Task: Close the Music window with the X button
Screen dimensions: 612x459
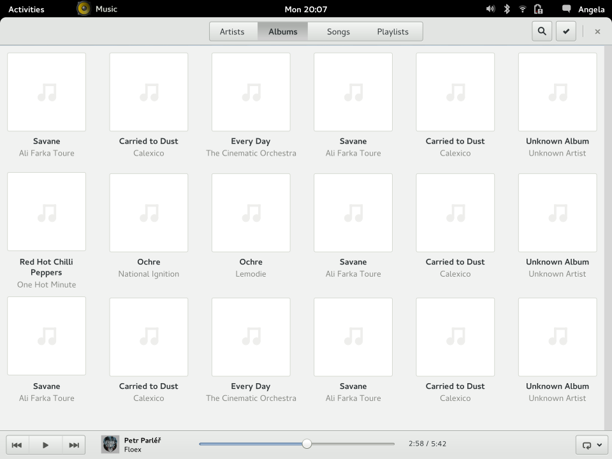Action: coord(597,32)
